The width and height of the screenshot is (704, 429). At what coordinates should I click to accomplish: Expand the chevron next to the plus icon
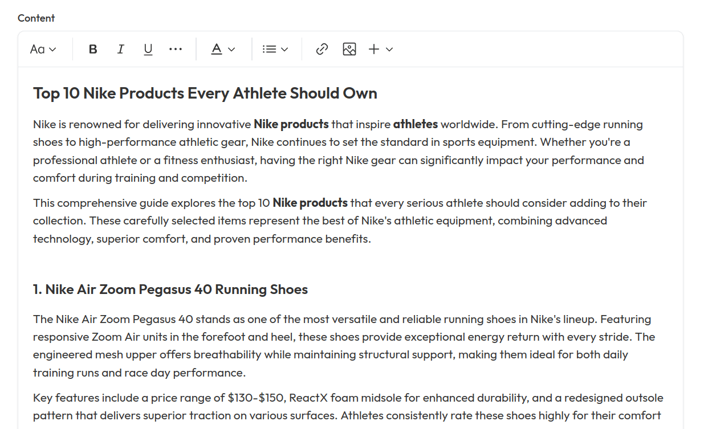click(389, 50)
